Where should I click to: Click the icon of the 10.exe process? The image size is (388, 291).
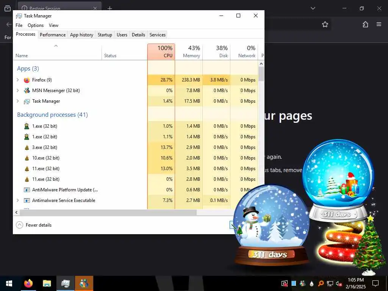coord(27,158)
